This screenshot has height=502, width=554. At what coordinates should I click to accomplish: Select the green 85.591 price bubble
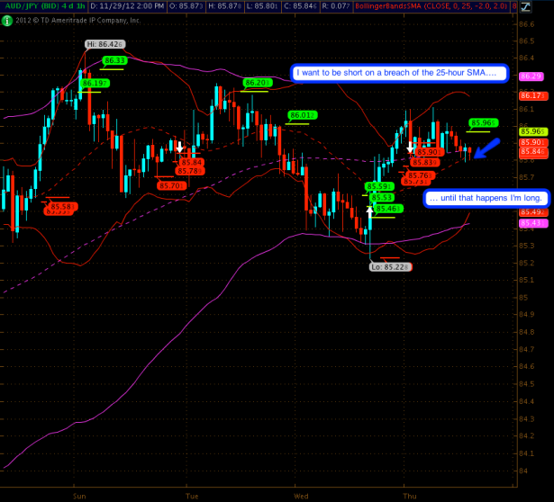pyautogui.click(x=379, y=186)
